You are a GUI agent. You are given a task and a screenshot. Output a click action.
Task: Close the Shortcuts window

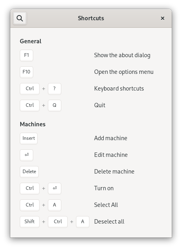(x=162, y=18)
